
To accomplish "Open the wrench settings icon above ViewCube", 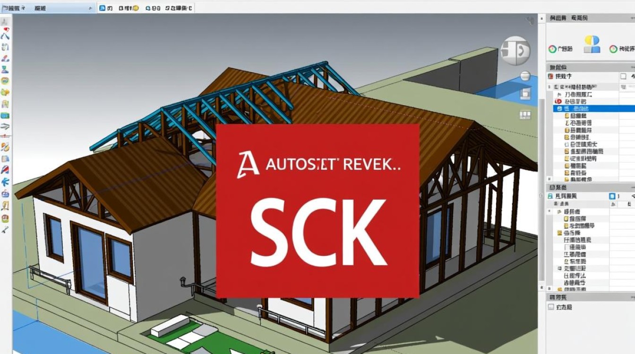I will click(x=530, y=21).
